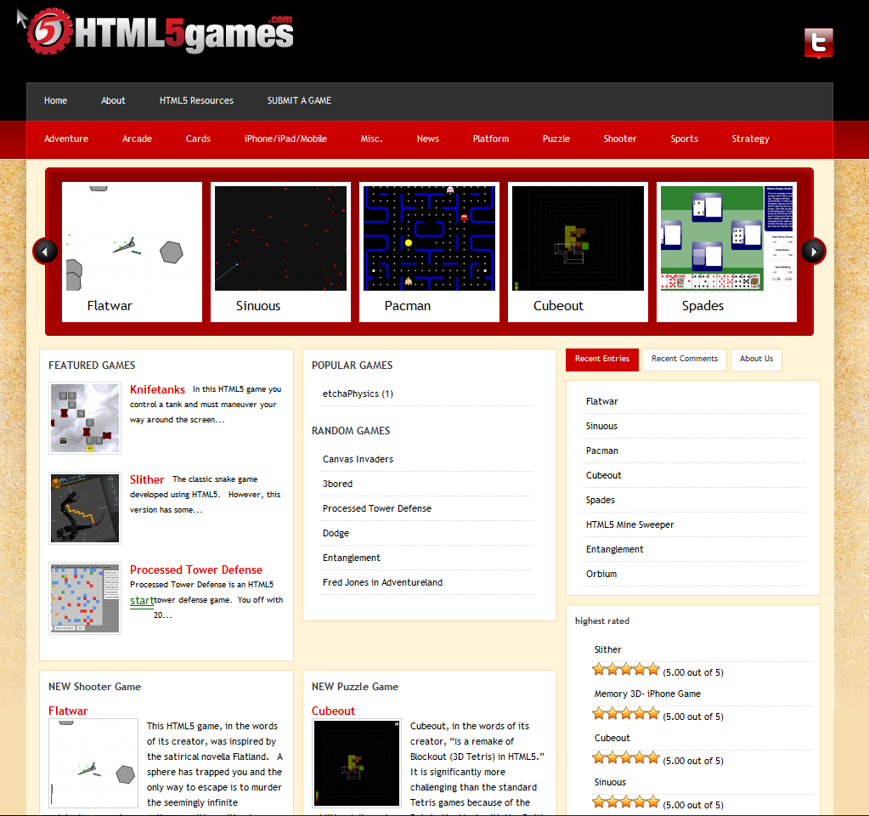Open Knifetanks featured game title
Screen dimensions: 869x816
pos(157,389)
